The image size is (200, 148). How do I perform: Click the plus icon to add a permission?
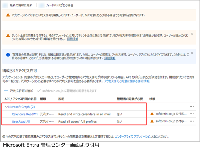(x=6, y=91)
